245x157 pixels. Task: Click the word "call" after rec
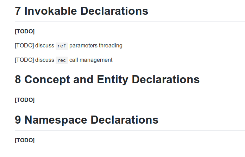coord(74,60)
